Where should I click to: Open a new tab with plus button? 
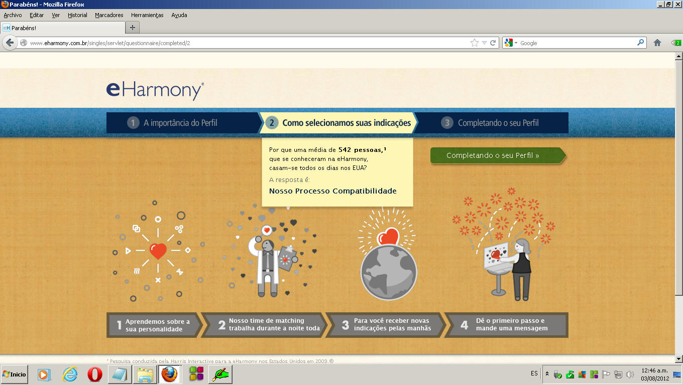click(133, 28)
